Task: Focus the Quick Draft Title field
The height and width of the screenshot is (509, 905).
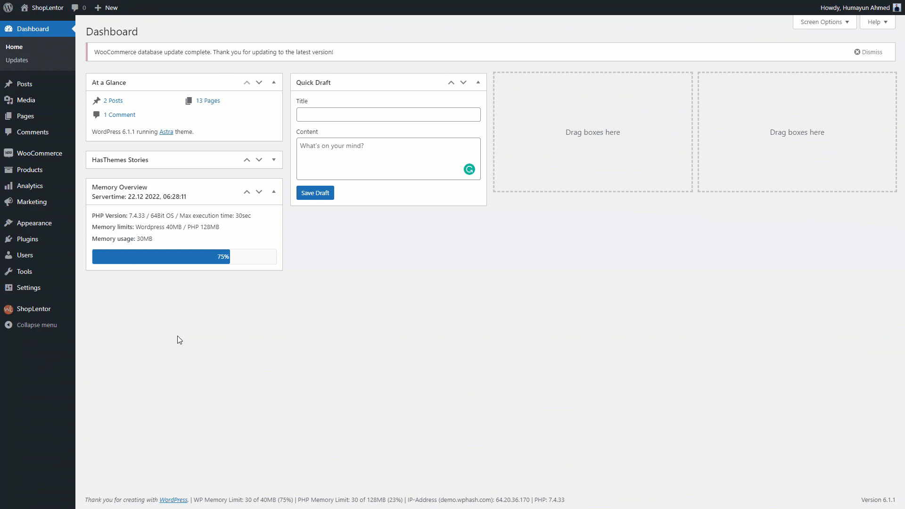Action: tap(388, 115)
